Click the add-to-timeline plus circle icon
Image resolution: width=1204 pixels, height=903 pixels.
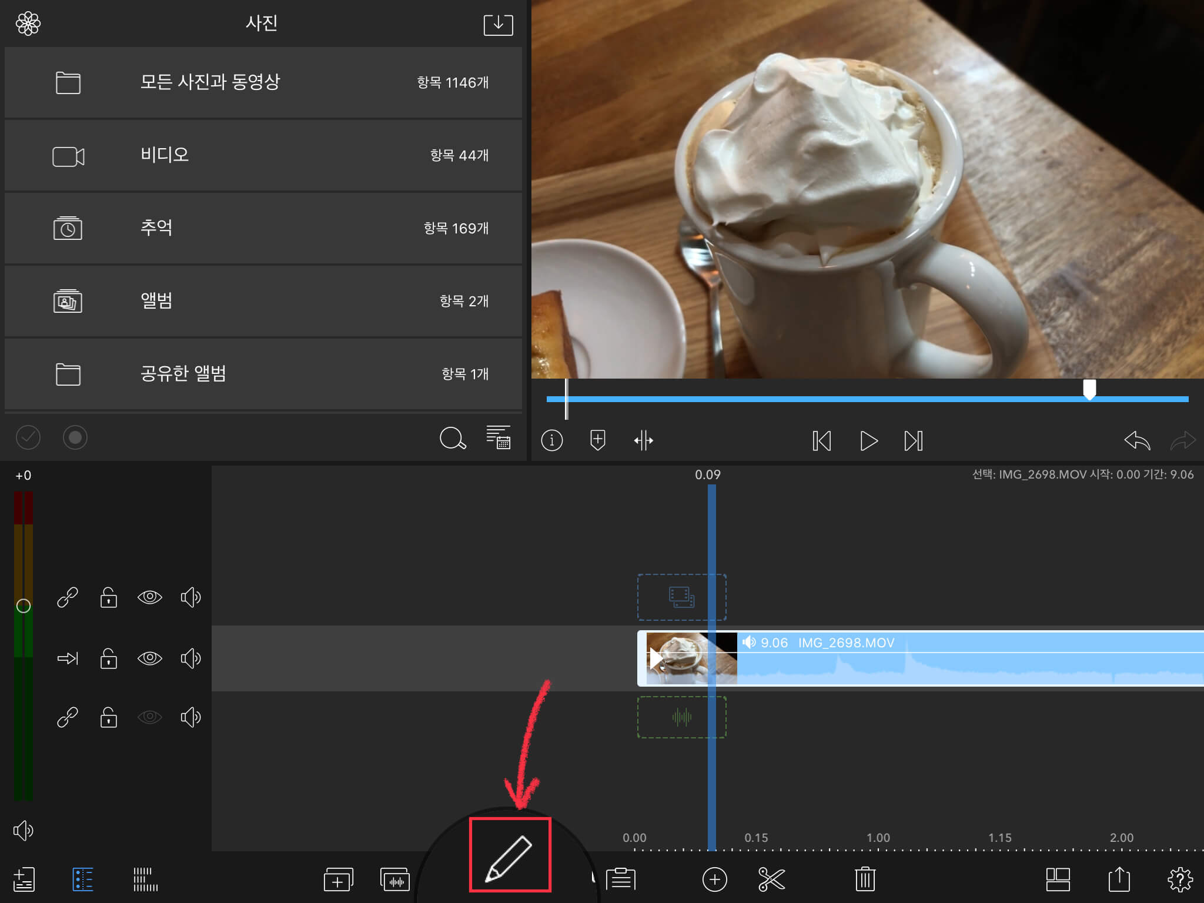[714, 879]
